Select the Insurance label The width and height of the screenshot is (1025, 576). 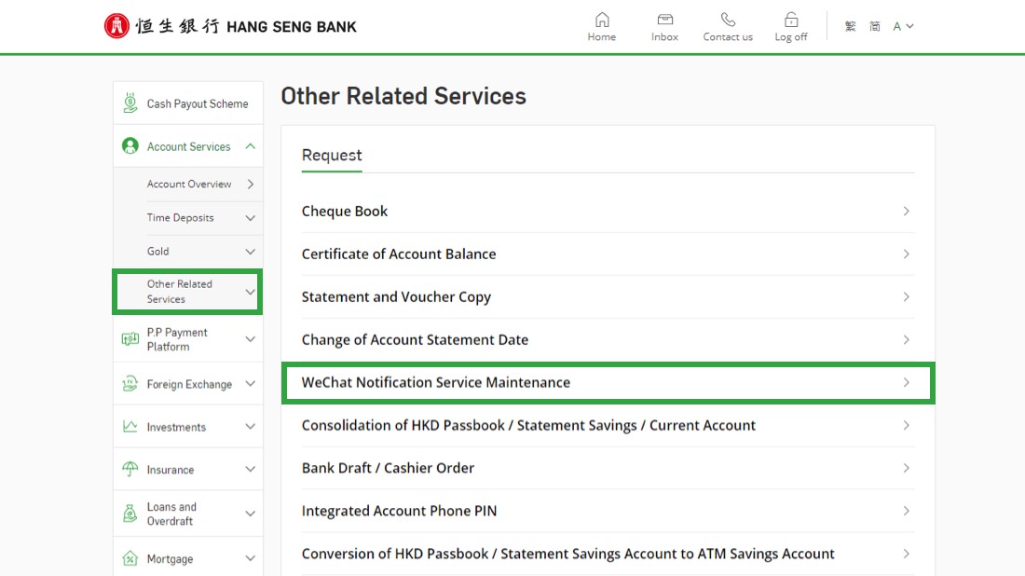click(x=171, y=470)
